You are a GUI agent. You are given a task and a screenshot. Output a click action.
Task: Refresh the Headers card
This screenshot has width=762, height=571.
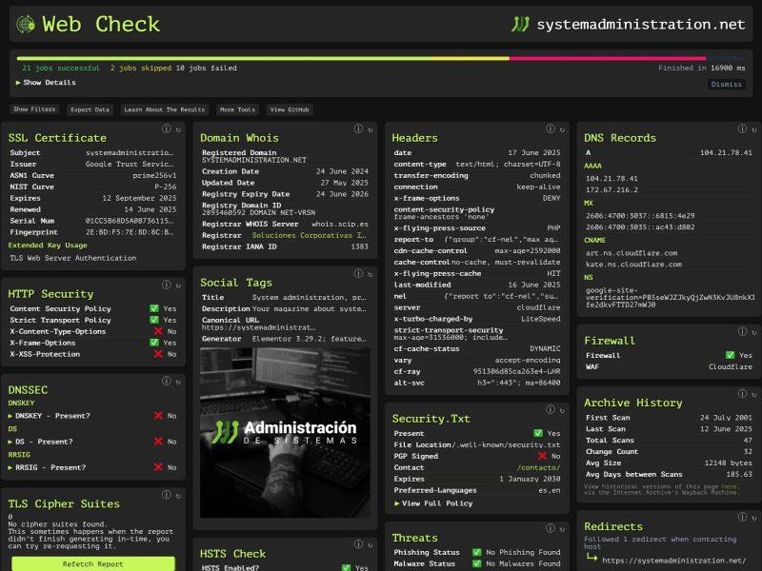point(562,129)
